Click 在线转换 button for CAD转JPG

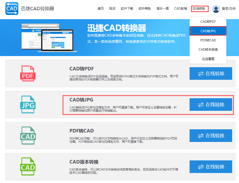click(211, 104)
